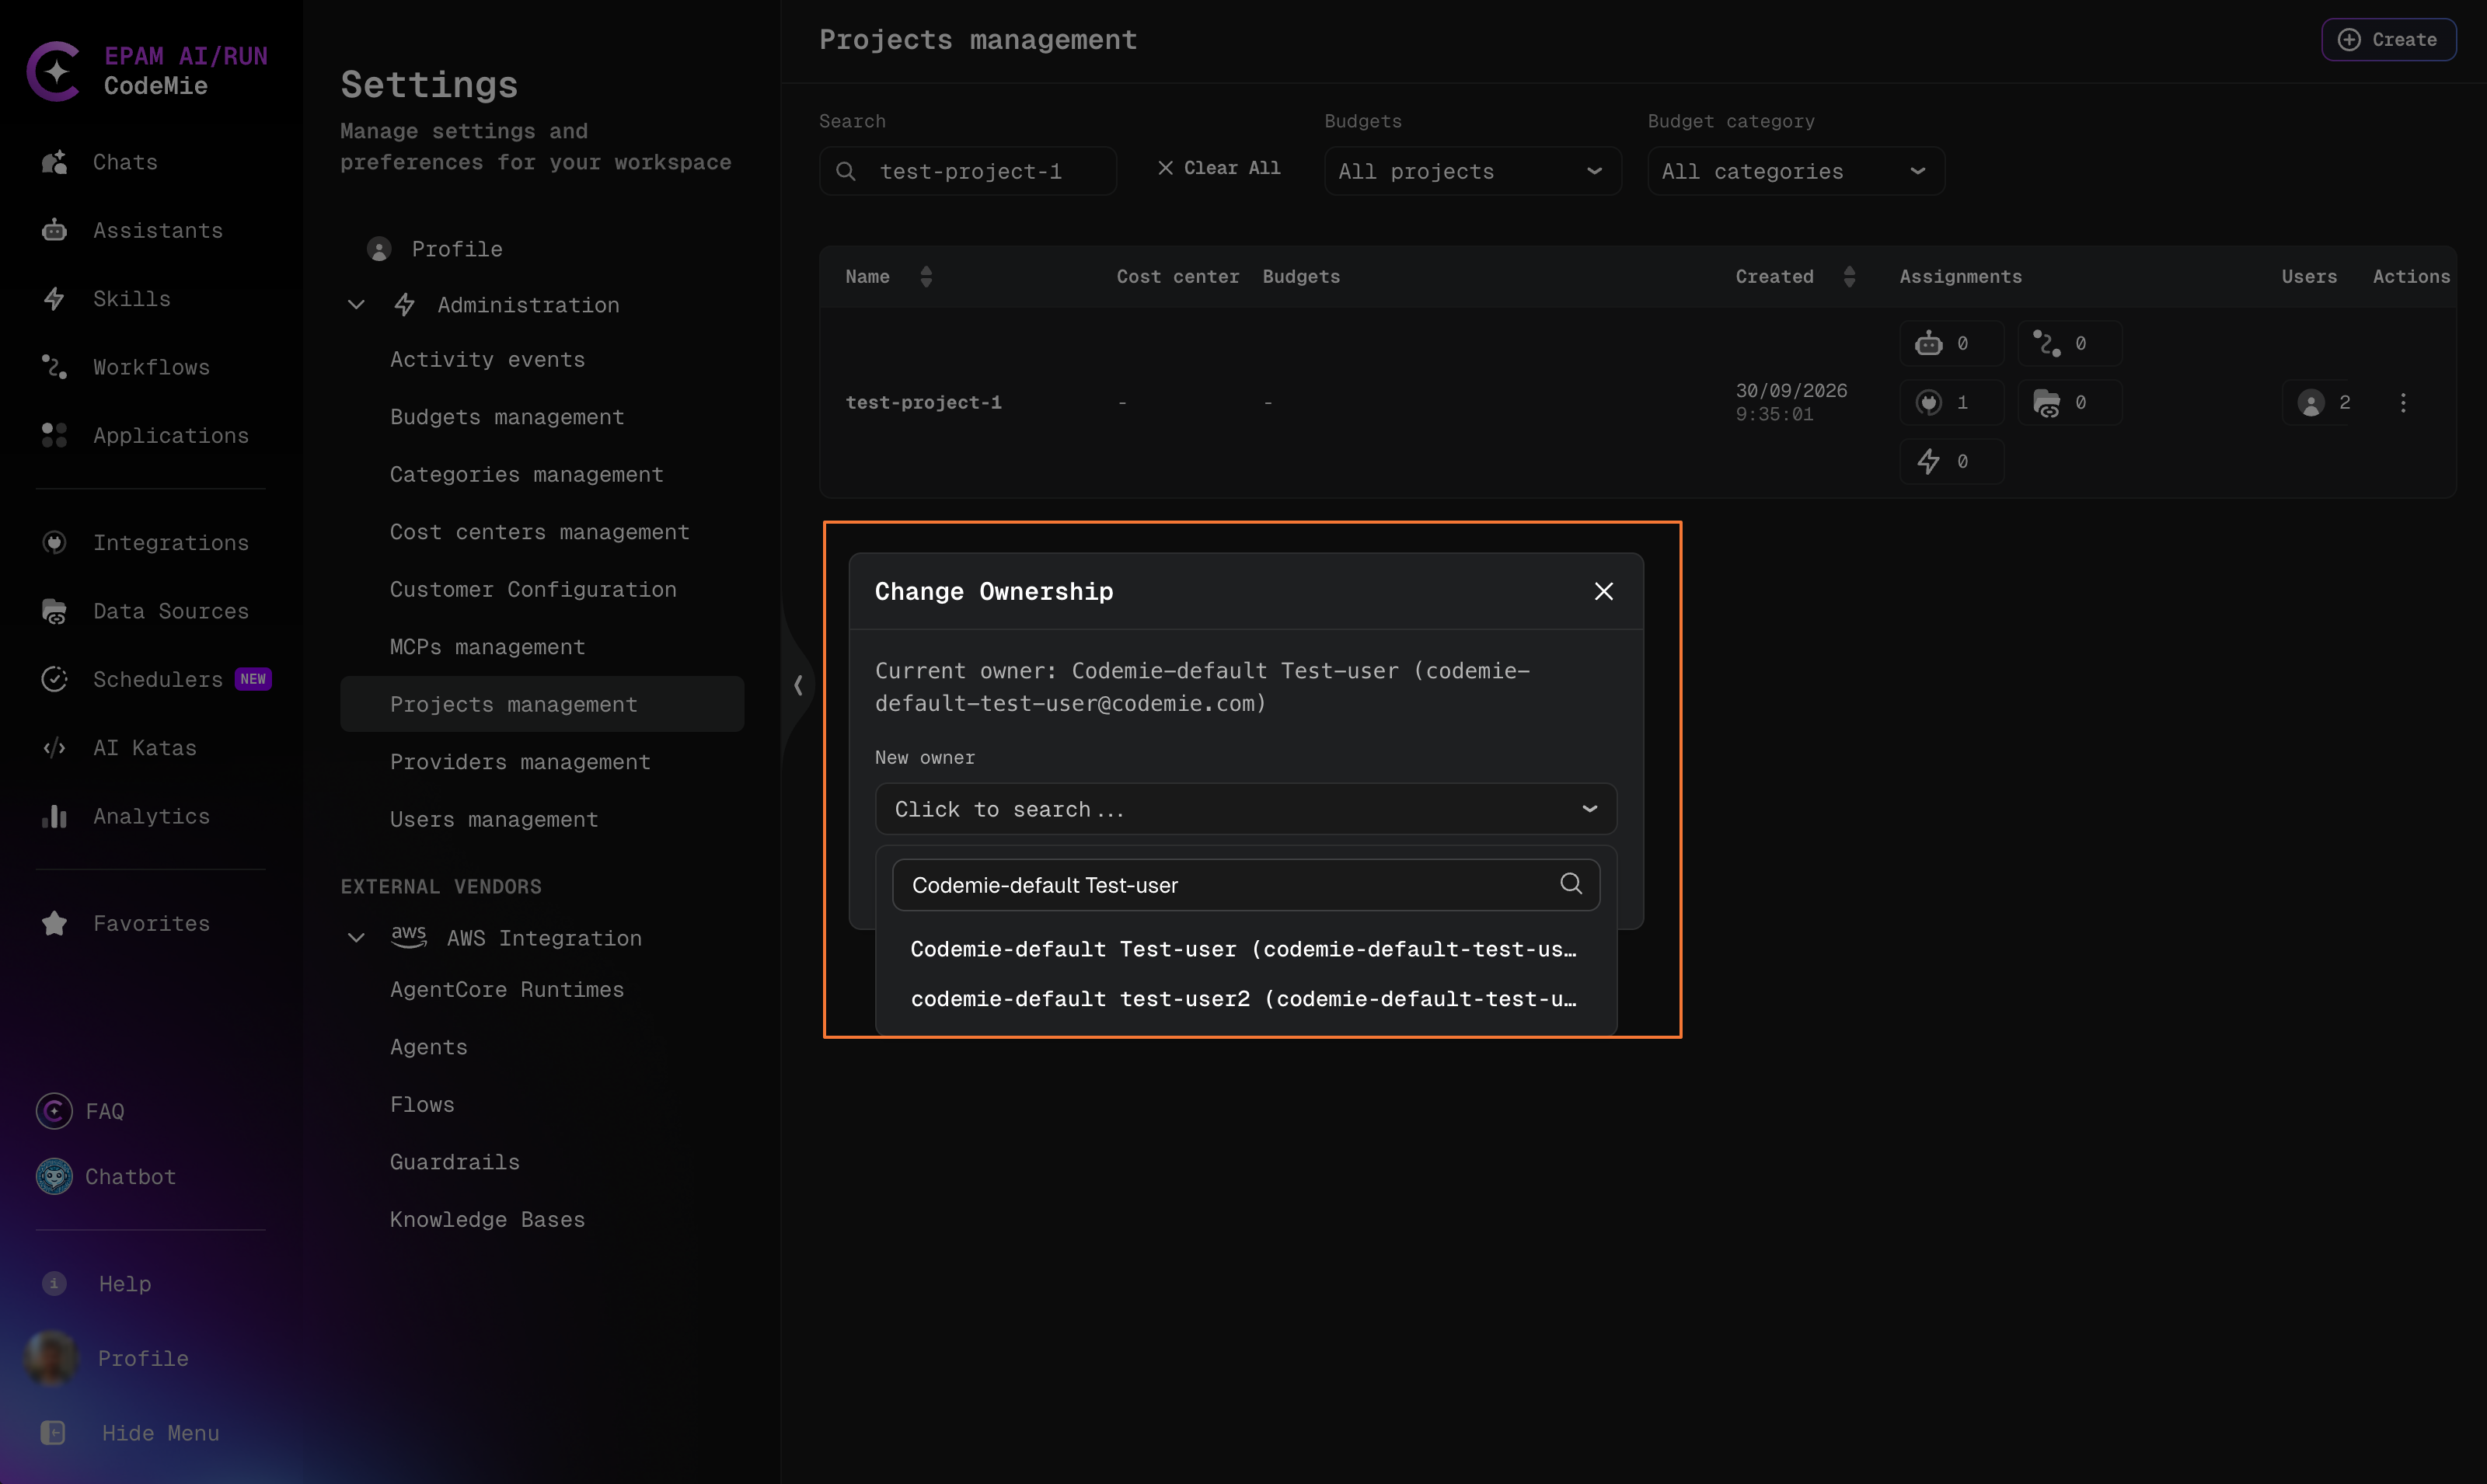Open Flows under AWS Integration
Screen dimensions: 2487x1484
pos(422,1104)
